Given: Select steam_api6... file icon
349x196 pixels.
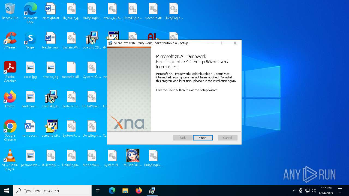Looking at the screenshot, I should tap(112, 11).
